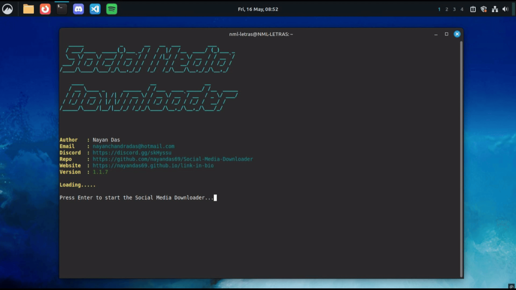
Task: Start Spotify from the top panel
Action: coord(112,9)
